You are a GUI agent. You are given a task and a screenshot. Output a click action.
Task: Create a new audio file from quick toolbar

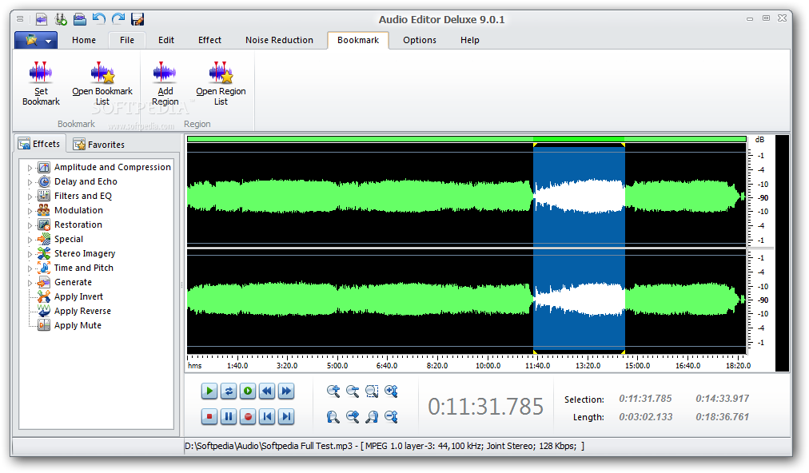[x=42, y=20]
